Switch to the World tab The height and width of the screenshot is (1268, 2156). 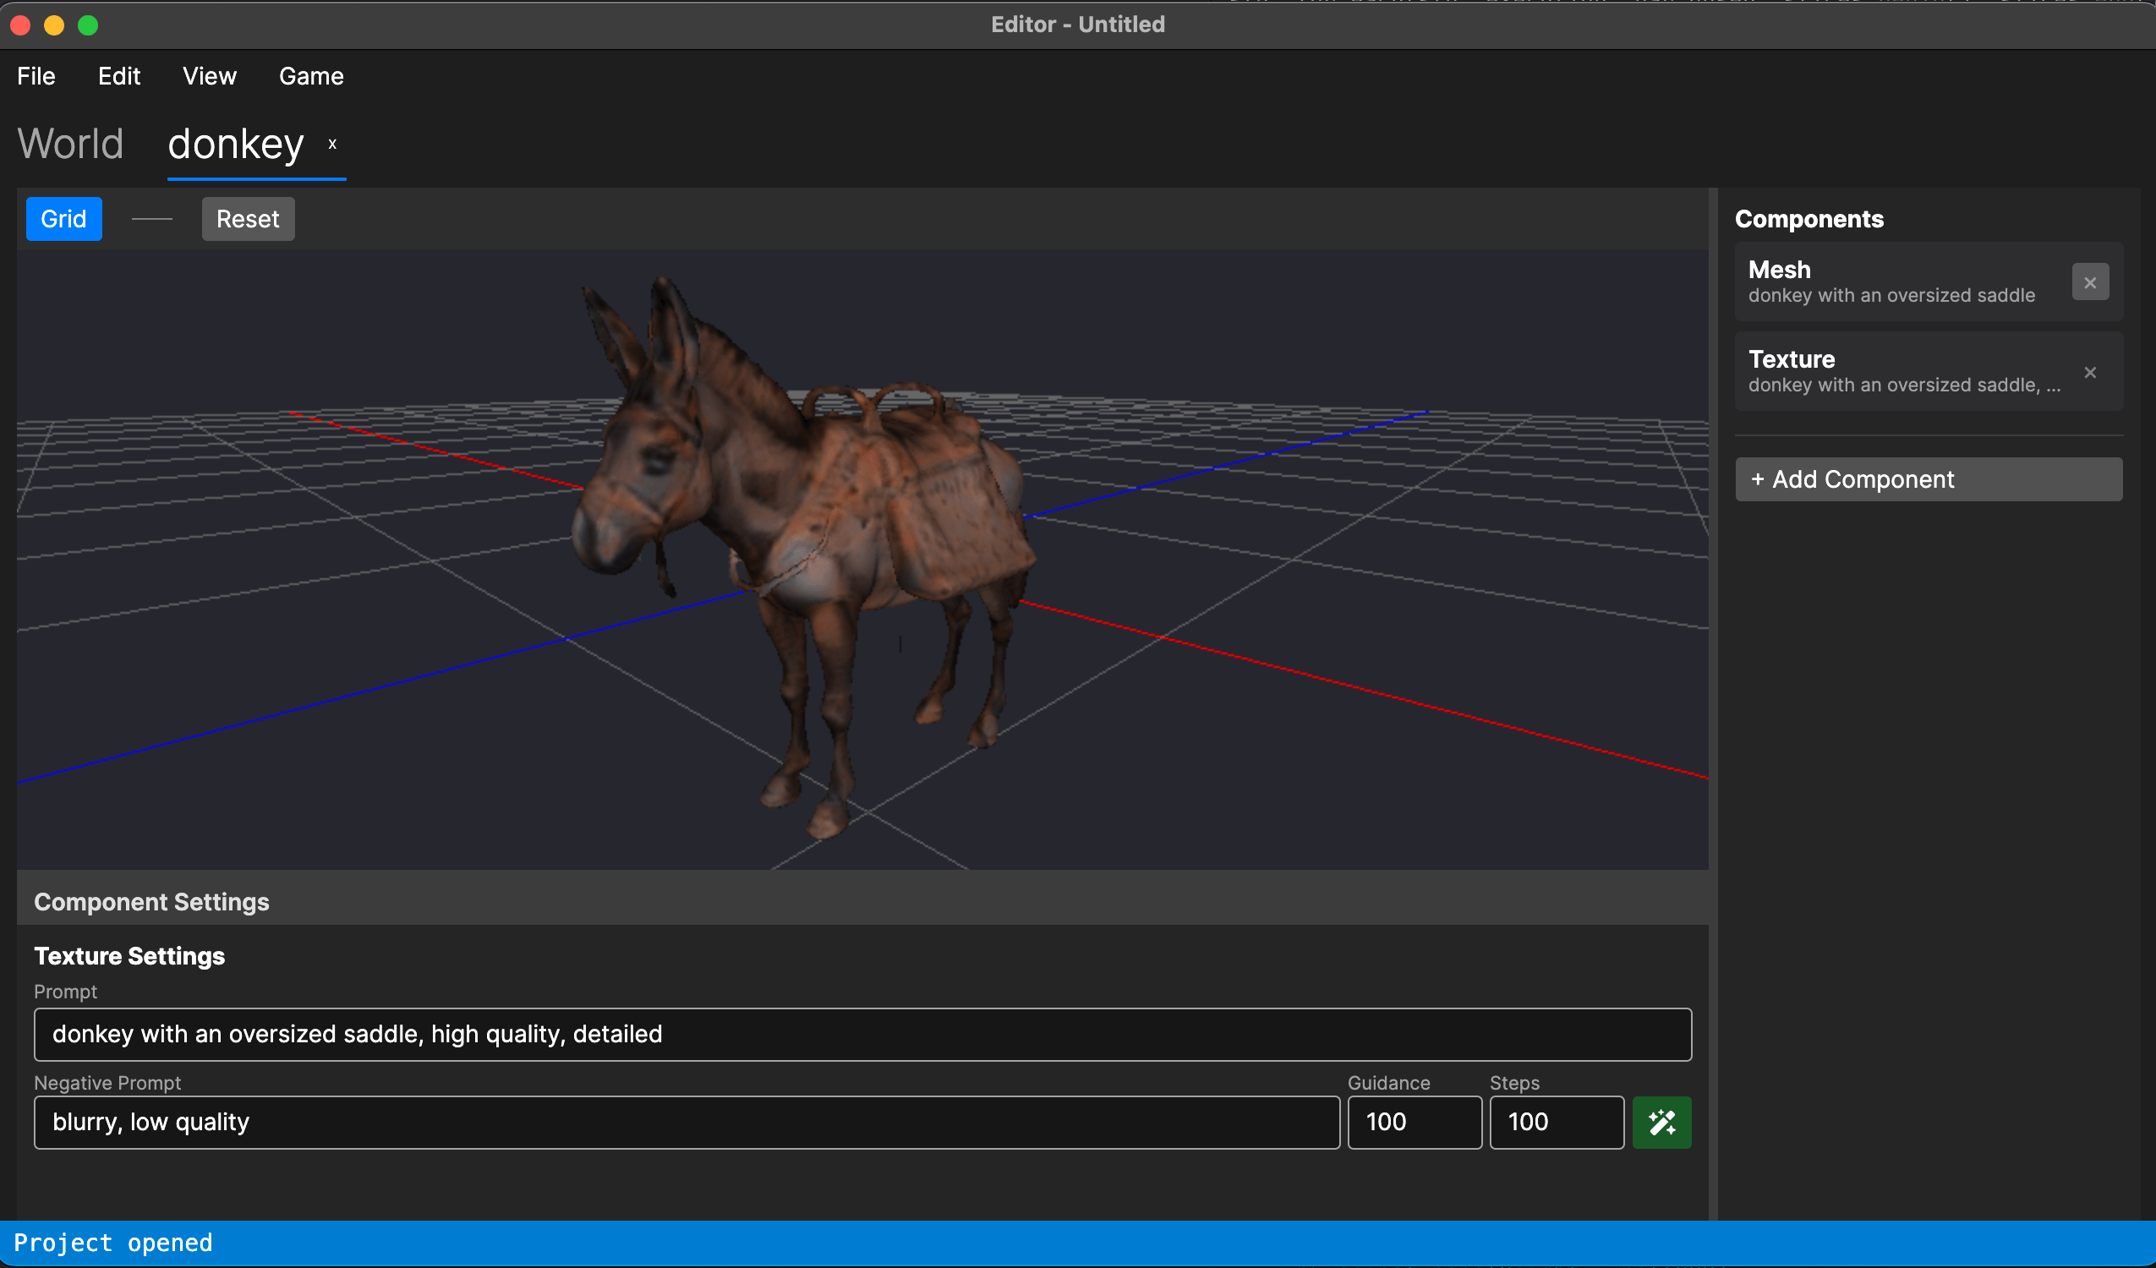[x=70, y=144]
